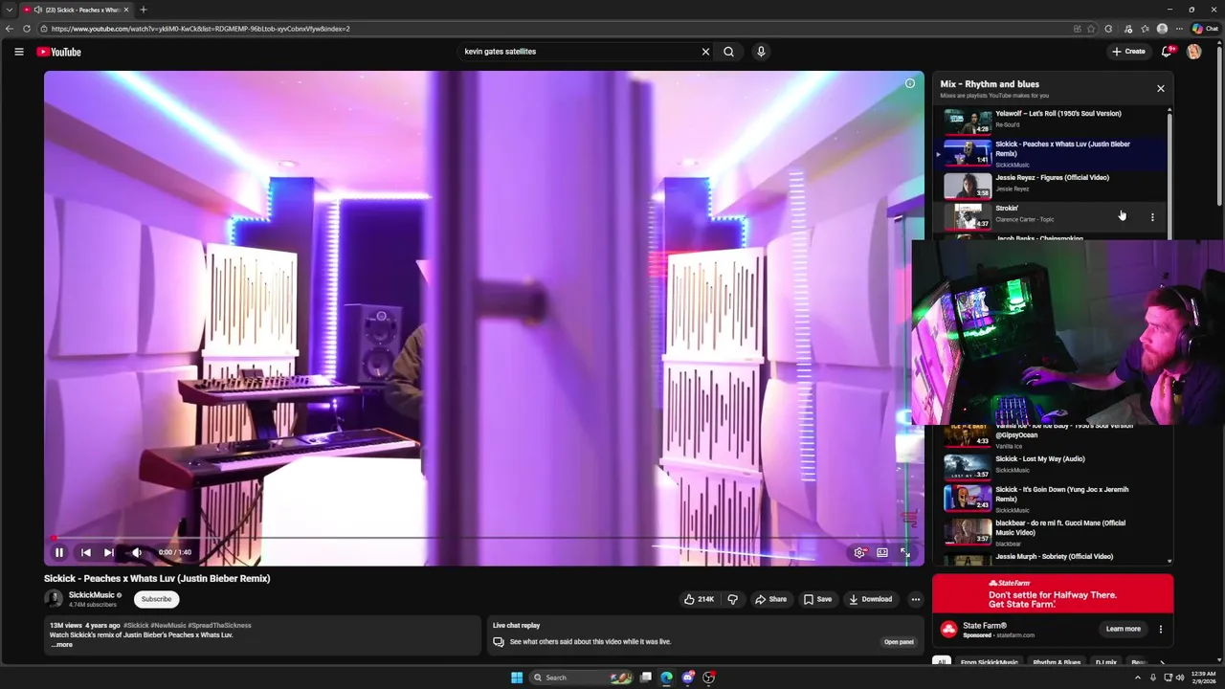Close the Mix - Rhythm and blues playlist

(x=1161, y=88)
